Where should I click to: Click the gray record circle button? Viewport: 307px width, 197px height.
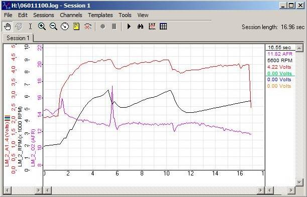click(x=103, y=27)
